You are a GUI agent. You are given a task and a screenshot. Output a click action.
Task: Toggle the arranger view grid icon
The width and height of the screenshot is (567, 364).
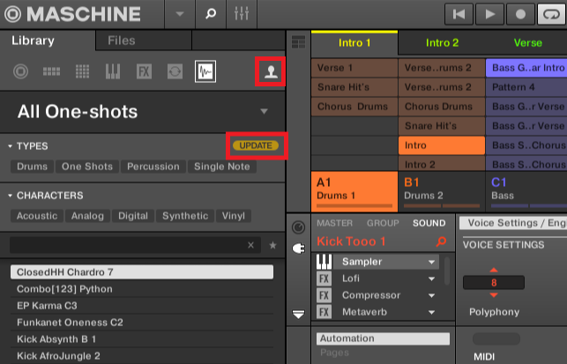pyautogui.click(x=298, y=42)
